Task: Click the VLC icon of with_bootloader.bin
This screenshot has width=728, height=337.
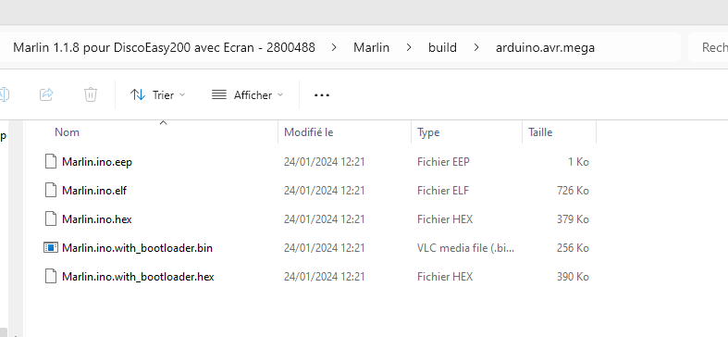Action: coord(50,248)
